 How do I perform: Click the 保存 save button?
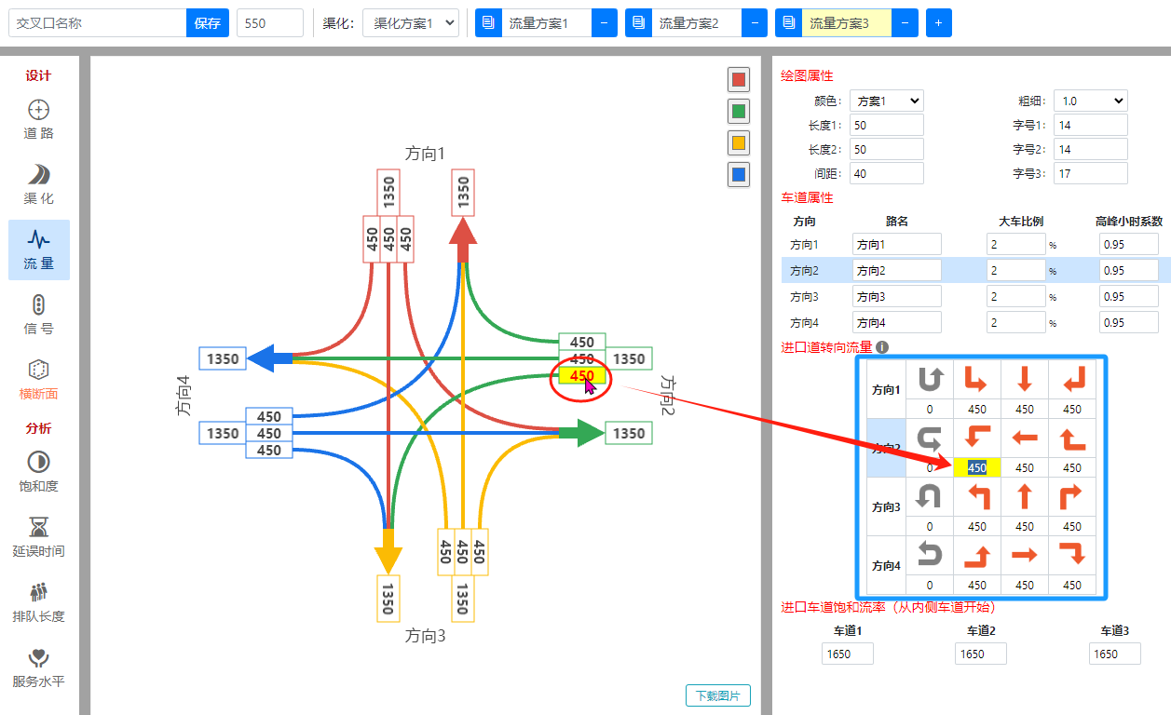coord(207,23)
